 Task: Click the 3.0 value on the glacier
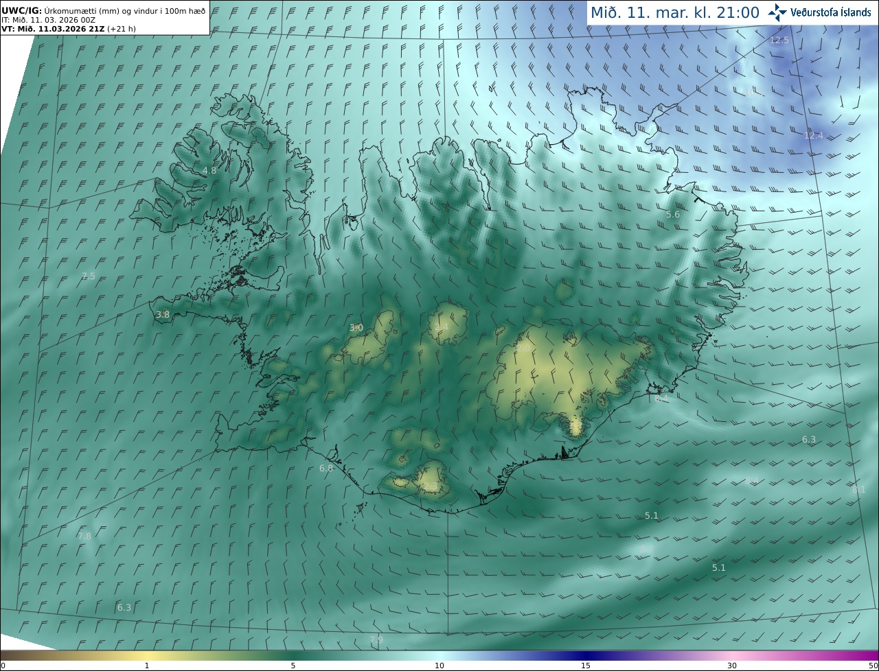click(356, 328)
